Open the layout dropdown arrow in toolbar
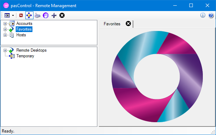Screen dimensions: 216x135 click(x=13, y=15)
